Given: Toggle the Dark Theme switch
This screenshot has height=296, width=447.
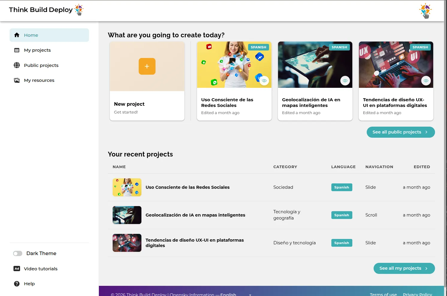Looking at the screenshot, I should [x=18, y=254].
